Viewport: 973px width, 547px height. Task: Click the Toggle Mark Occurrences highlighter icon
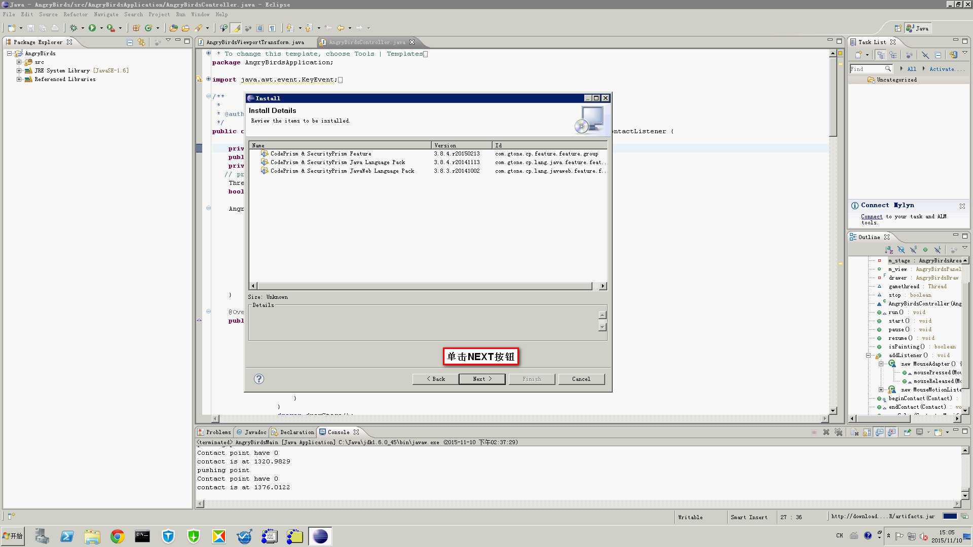[236, 28]
